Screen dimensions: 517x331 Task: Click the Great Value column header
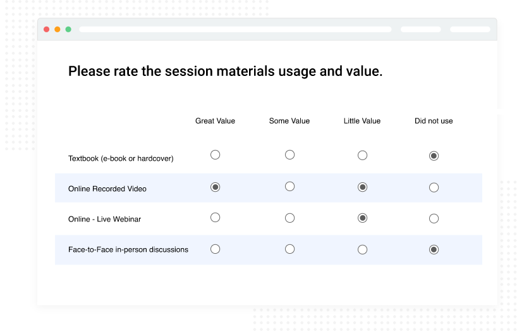pos(215,121)
